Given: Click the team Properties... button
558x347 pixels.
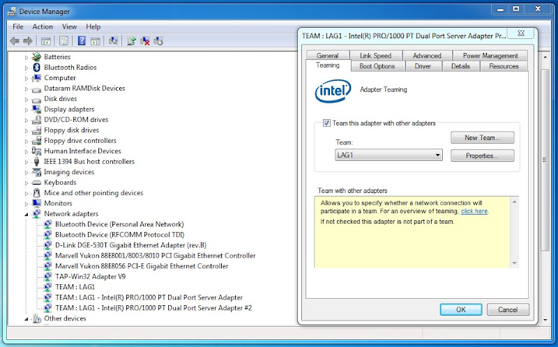Looking at the screenshot, I should (482, 155).
